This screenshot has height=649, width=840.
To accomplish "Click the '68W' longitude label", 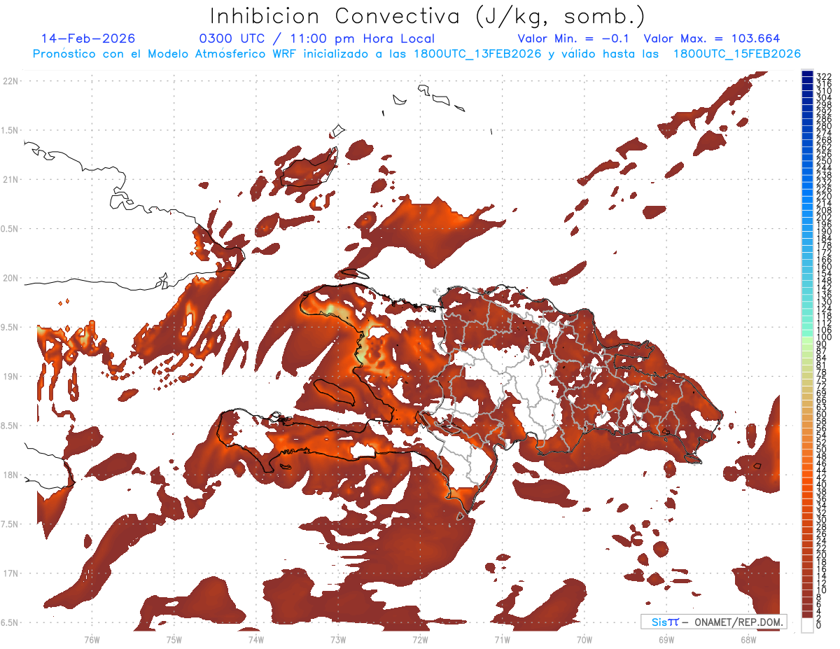I will point(748,640).
